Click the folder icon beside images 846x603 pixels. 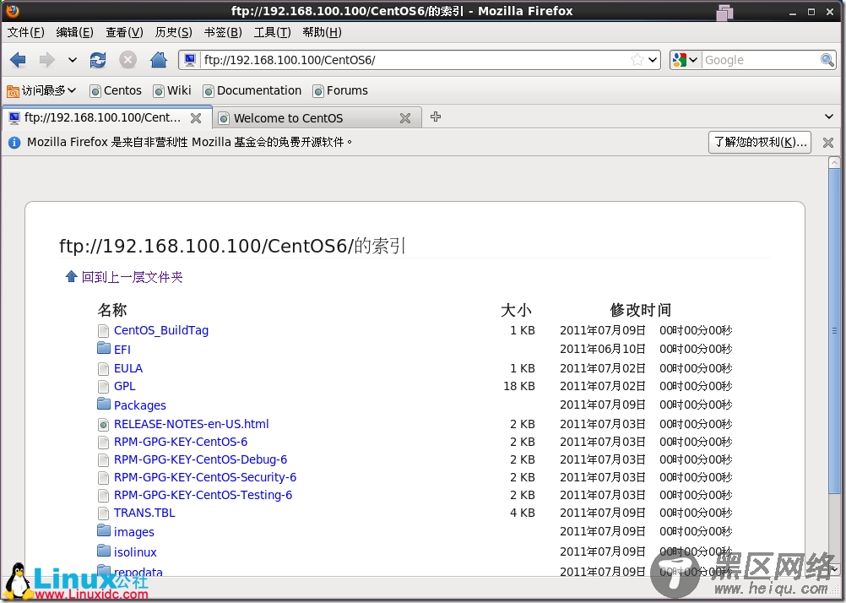pyautogui.click(x=104, y=530)
